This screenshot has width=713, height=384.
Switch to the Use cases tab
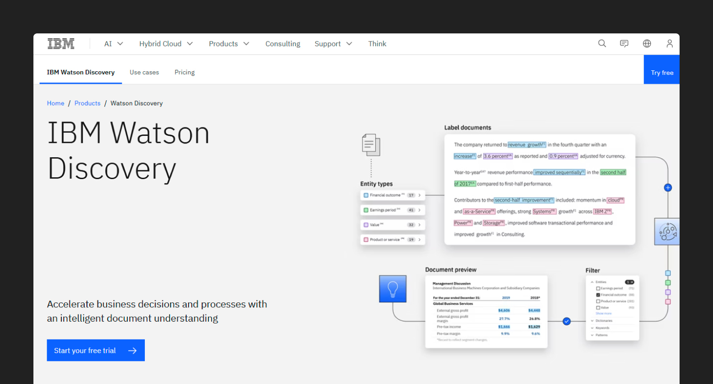144,72
